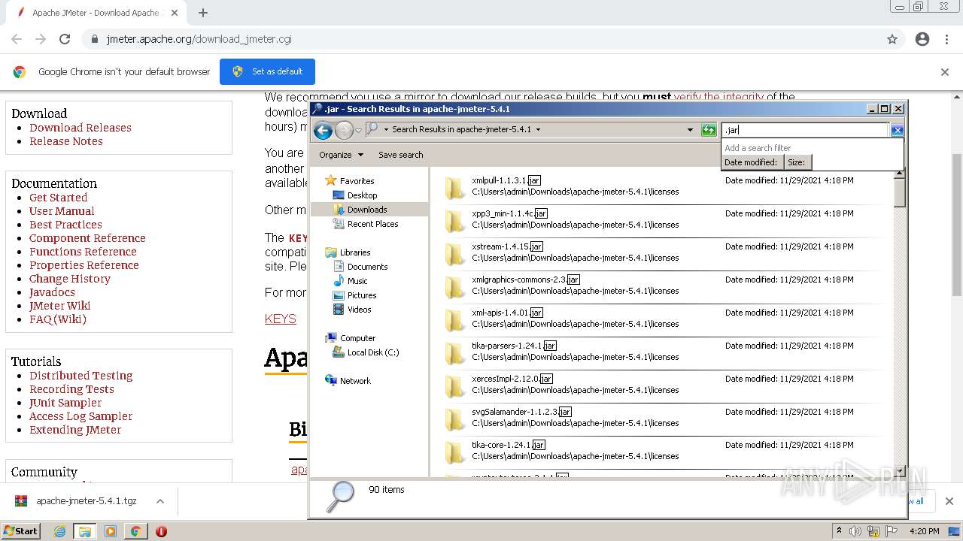Show hidden tray icons arrow
Viewport: 963px width, 541px height.
(839, 531)
